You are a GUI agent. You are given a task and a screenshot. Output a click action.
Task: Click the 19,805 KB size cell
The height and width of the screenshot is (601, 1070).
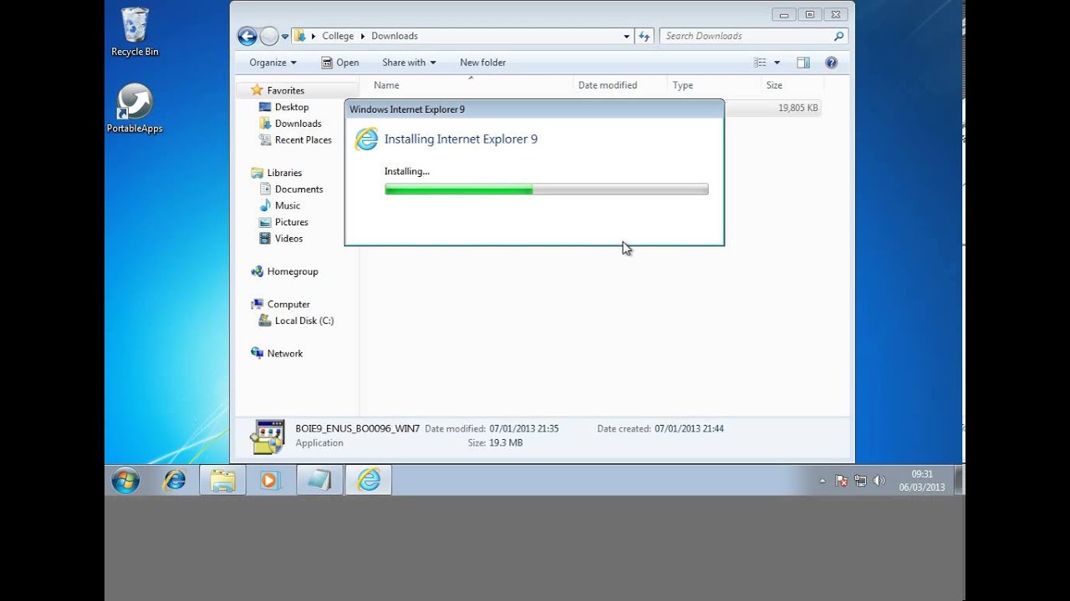pyautogui.click(x=798, y=108)
